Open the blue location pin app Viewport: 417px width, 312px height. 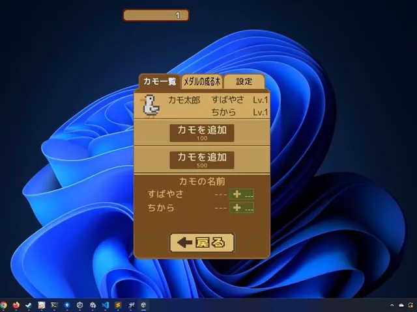67,305
